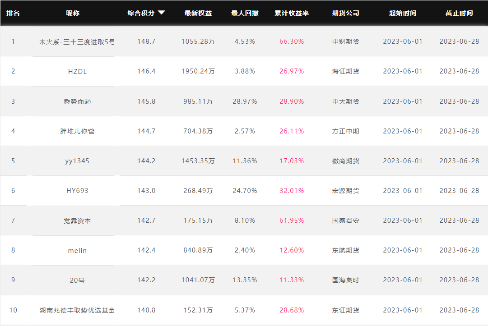
Task: Sort by the 综合积分 column header
Action: 141,13
